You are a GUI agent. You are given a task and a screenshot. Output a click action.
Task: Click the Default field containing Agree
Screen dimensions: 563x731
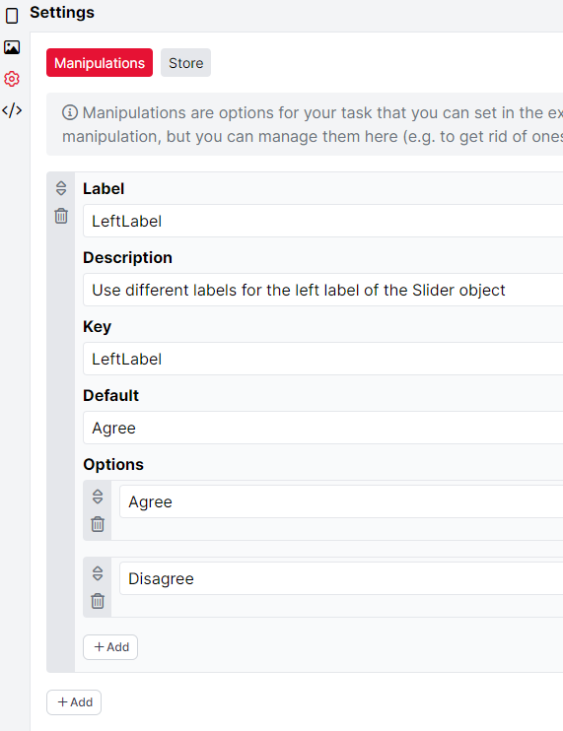pyautogui.click(x=322, y=428)
